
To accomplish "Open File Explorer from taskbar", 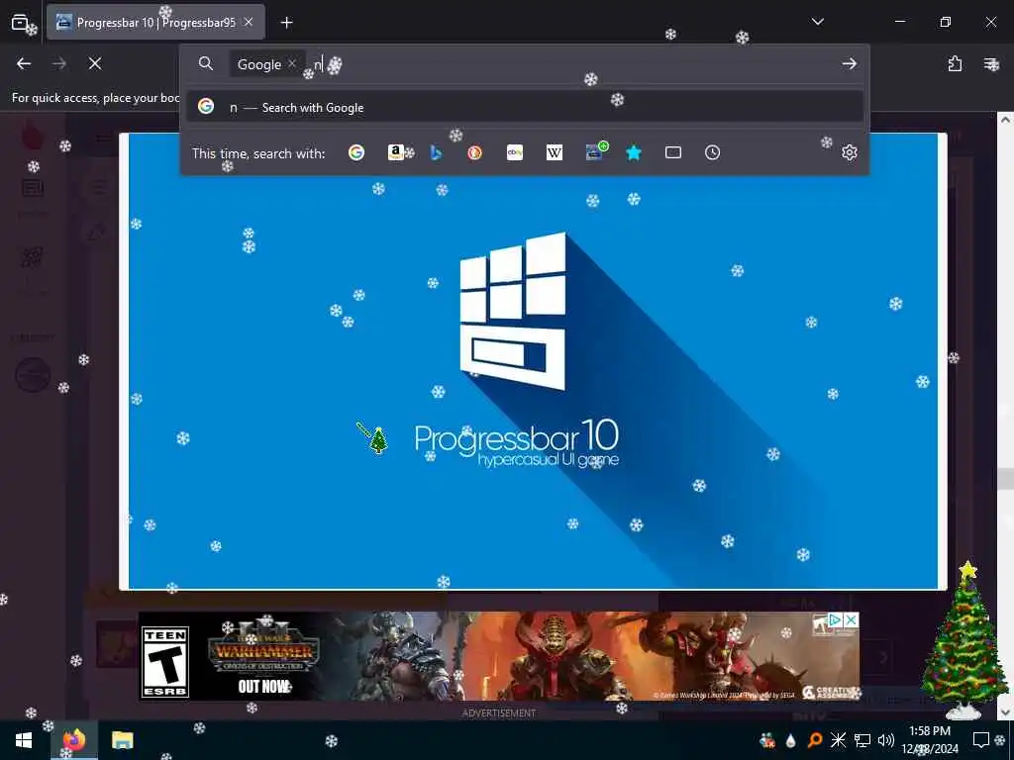I will click(122, 740).
